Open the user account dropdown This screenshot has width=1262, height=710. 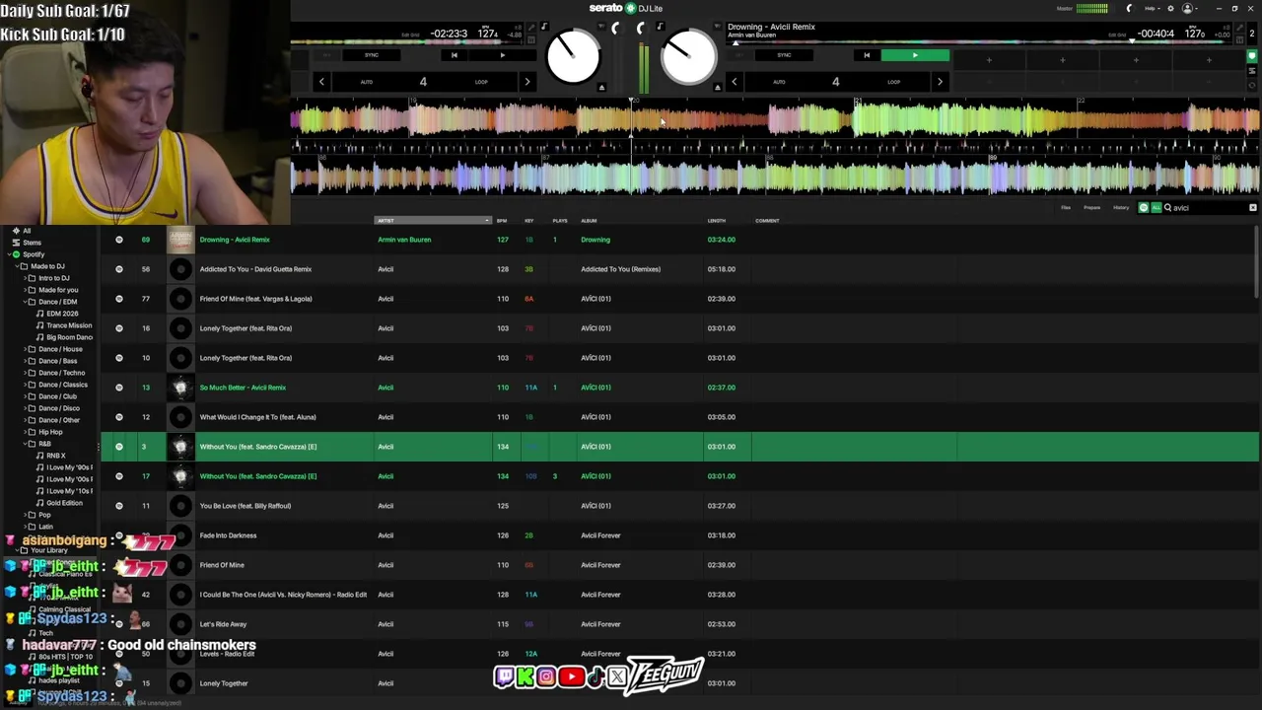[1191, 9]
